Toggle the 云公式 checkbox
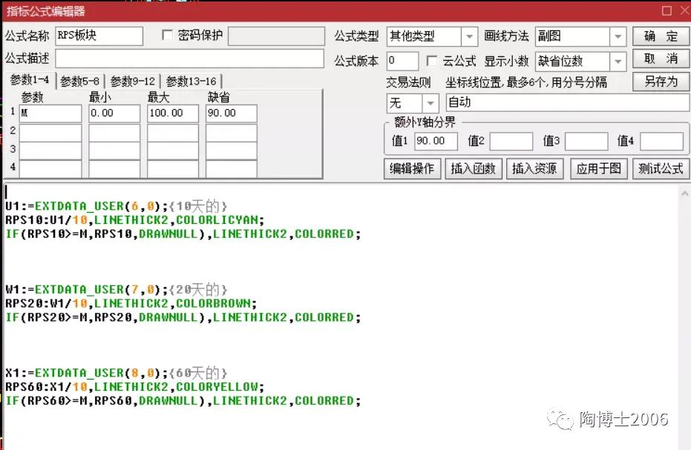 click(x=431, y=60)
